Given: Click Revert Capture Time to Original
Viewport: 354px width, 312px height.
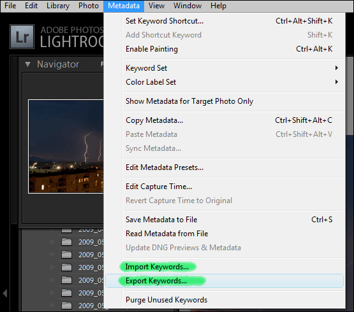Looking at the screenshot, I should tap(225, 201).
